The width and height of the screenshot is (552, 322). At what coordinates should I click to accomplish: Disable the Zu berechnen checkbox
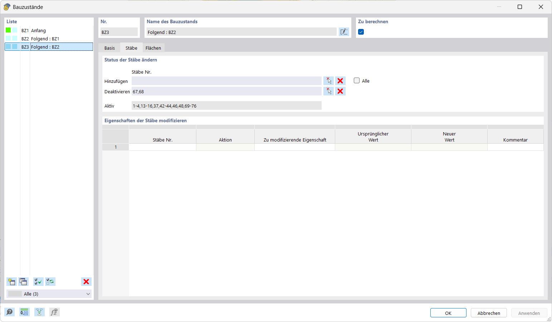click(x=361, y=32)
